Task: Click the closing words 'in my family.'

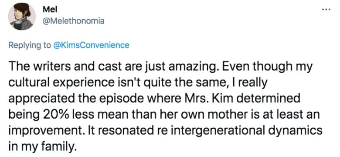Action: [x=43, y=147]
